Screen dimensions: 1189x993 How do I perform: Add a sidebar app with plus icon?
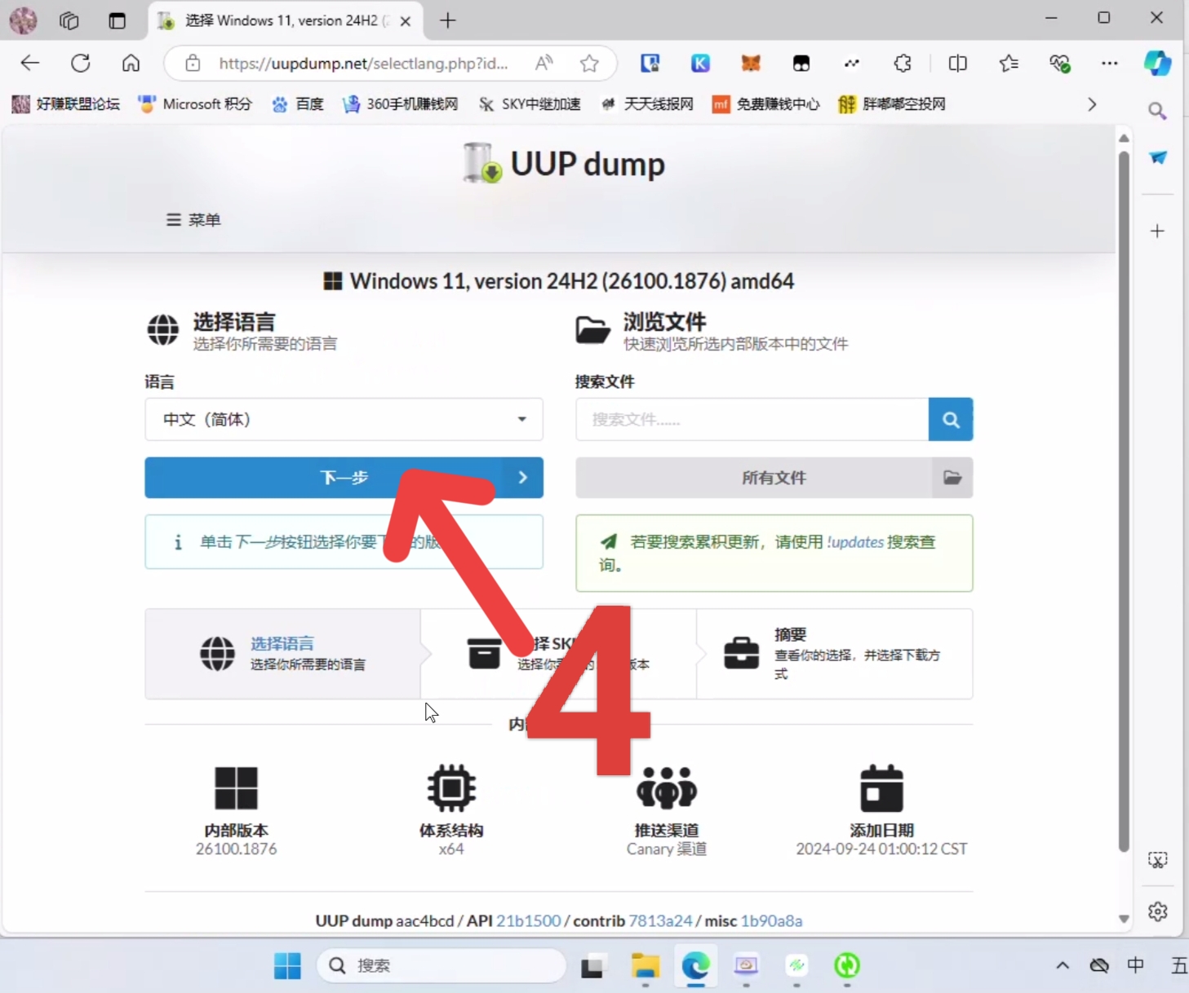1157,232
